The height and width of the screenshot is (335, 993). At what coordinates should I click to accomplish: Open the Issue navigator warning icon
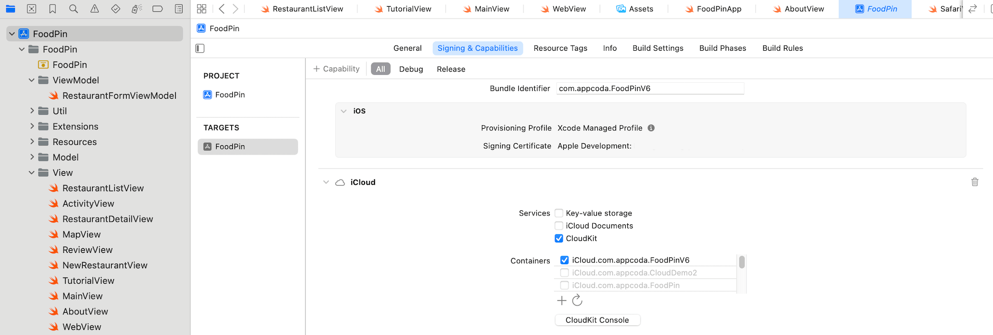click(95, 9)
